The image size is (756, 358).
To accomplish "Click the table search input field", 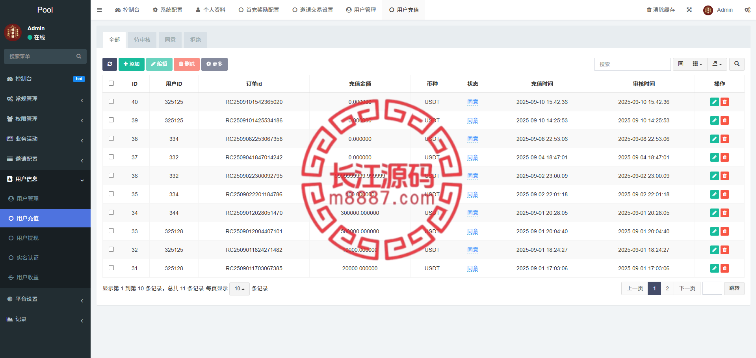I will click(633, 64).
